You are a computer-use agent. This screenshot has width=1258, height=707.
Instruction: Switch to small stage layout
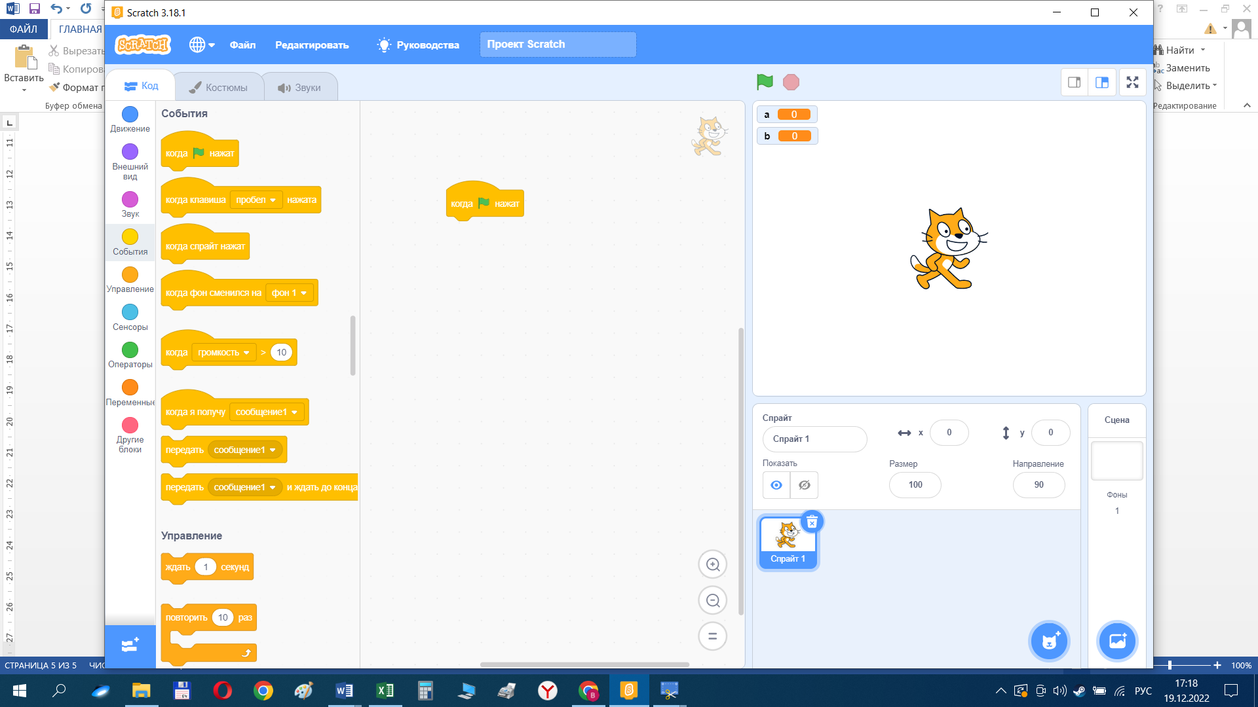click(x=1075, y=82)
